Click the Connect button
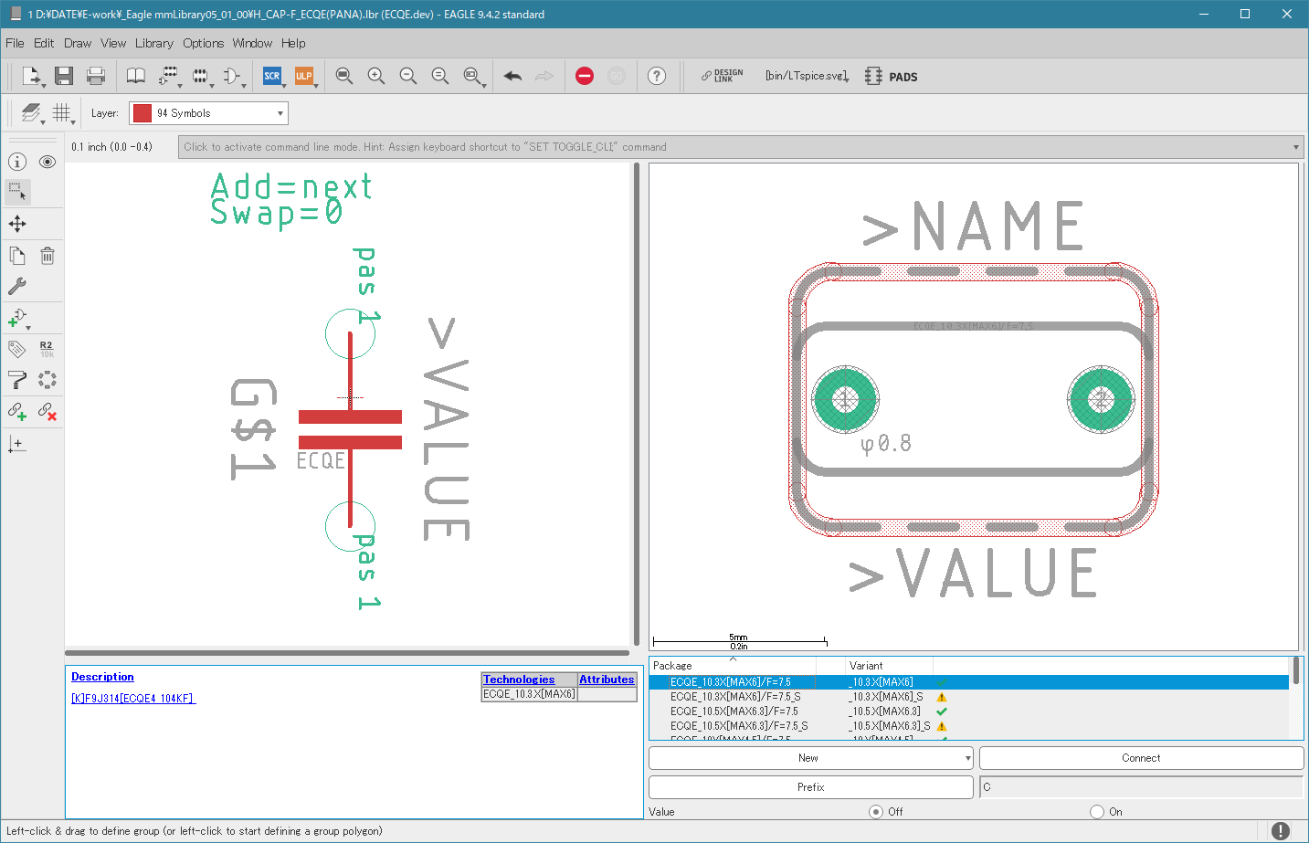 point(1141,758)
